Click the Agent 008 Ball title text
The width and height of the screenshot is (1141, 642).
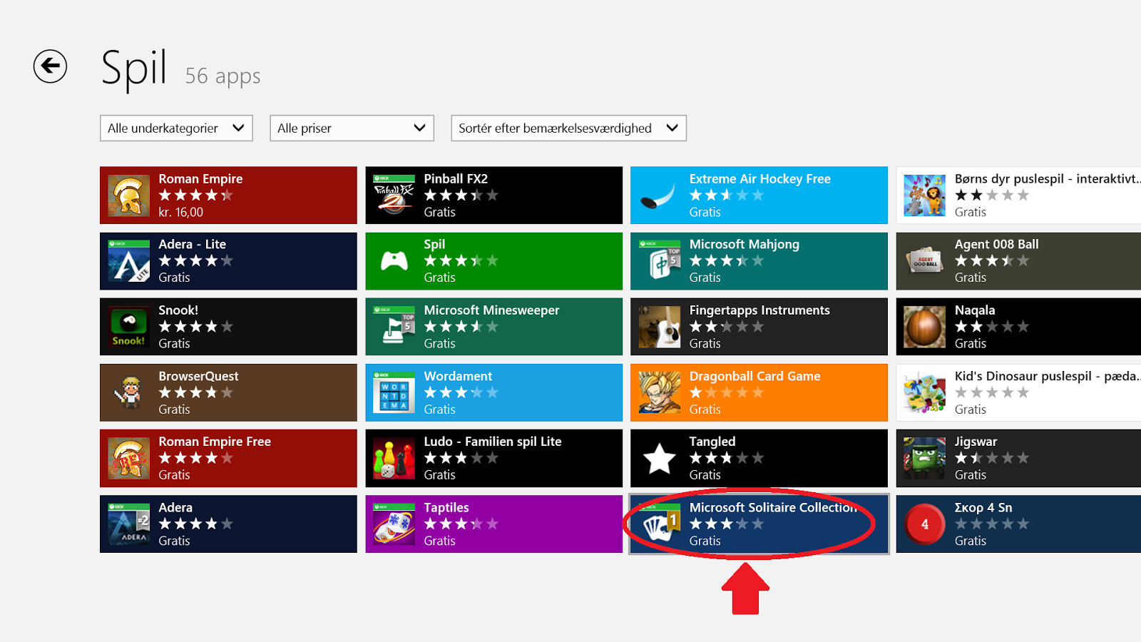tap(996, 245)
